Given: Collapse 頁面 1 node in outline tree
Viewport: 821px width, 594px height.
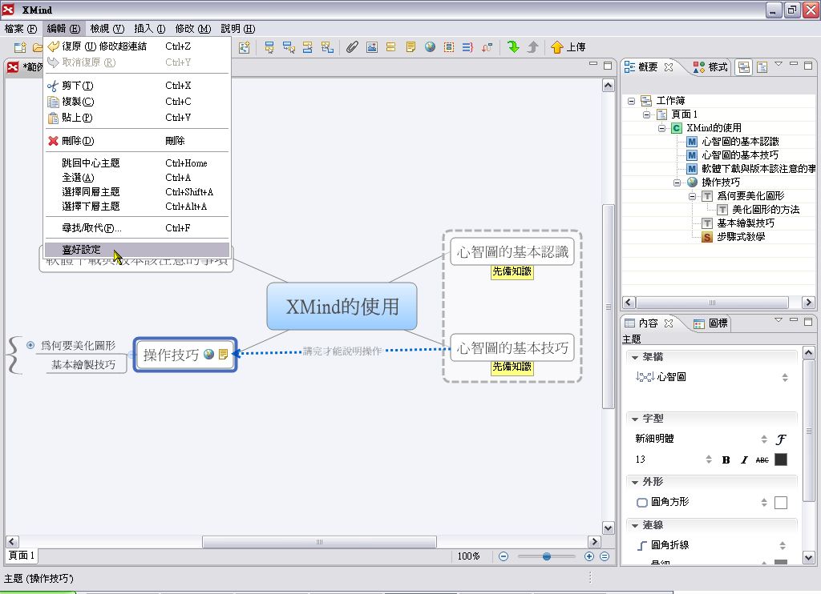Looking at the screenshot, I should [x=647, y=114].
